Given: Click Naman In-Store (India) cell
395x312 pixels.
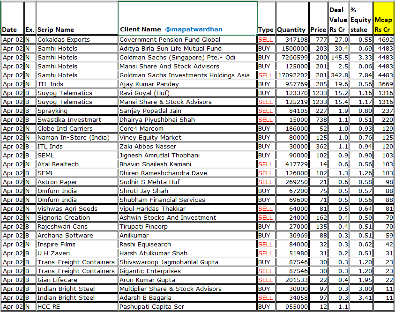Looking at the screenshot, I should coord(77,137).
